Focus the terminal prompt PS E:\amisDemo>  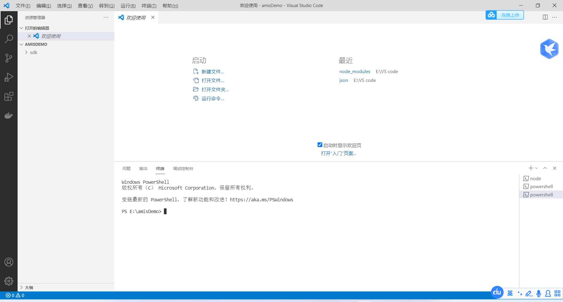pyautogui.click(x=141, y=211)
